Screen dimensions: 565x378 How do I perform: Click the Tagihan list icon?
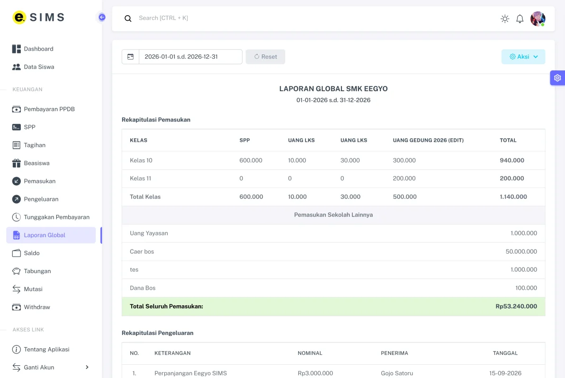point(16,146)
